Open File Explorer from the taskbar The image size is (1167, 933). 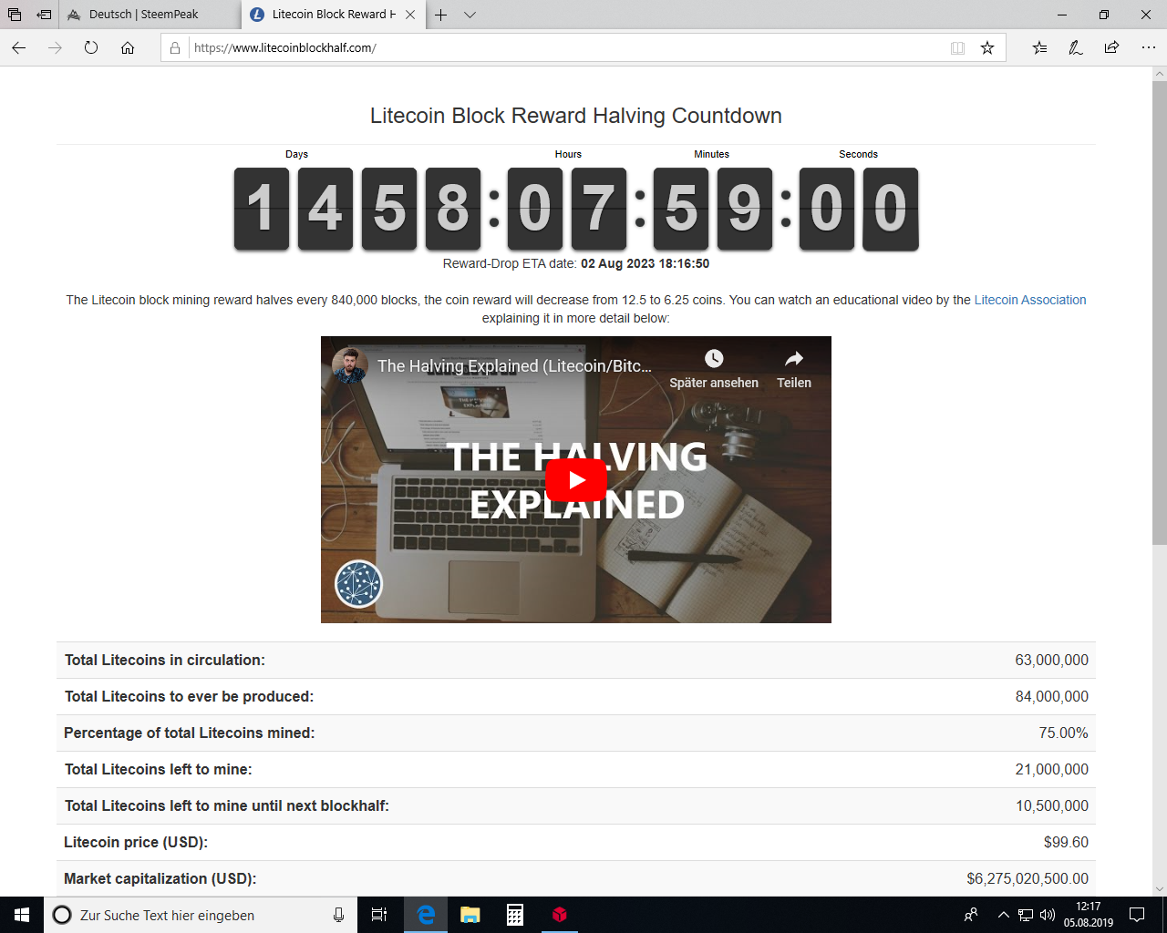click(470, 915)
